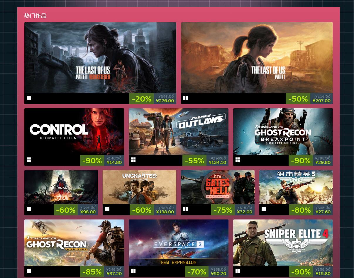Viewport: 354px width, 278px height.
Task: Select the Control Ultimate Edition capsule
Action: pos(74,131)
